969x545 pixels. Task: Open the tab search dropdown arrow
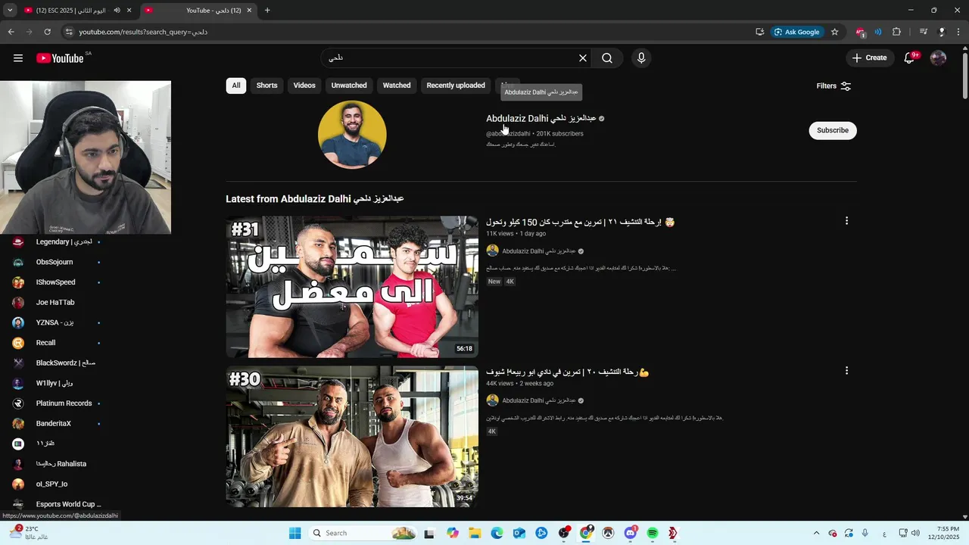click(x=10, y=11)
